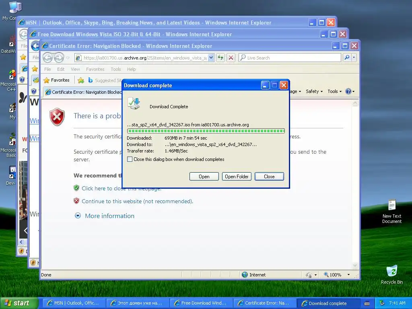Click the Open button in download dialog
The image size is (412, 309).
tap(204, 177)
